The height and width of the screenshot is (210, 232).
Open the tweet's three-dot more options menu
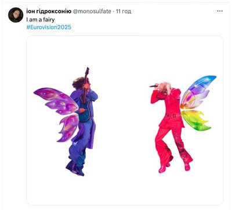[x=220, y=11]
